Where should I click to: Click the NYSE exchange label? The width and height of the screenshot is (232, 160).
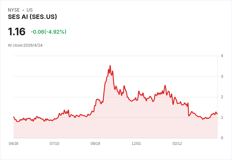point(14,10)
